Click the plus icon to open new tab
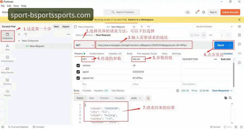This screenshot has height=129, width=244. [x=141, y=27]
